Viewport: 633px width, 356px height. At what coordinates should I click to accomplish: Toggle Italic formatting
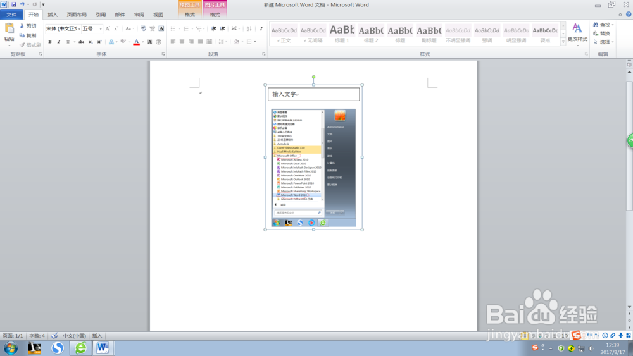coord(59,42)
